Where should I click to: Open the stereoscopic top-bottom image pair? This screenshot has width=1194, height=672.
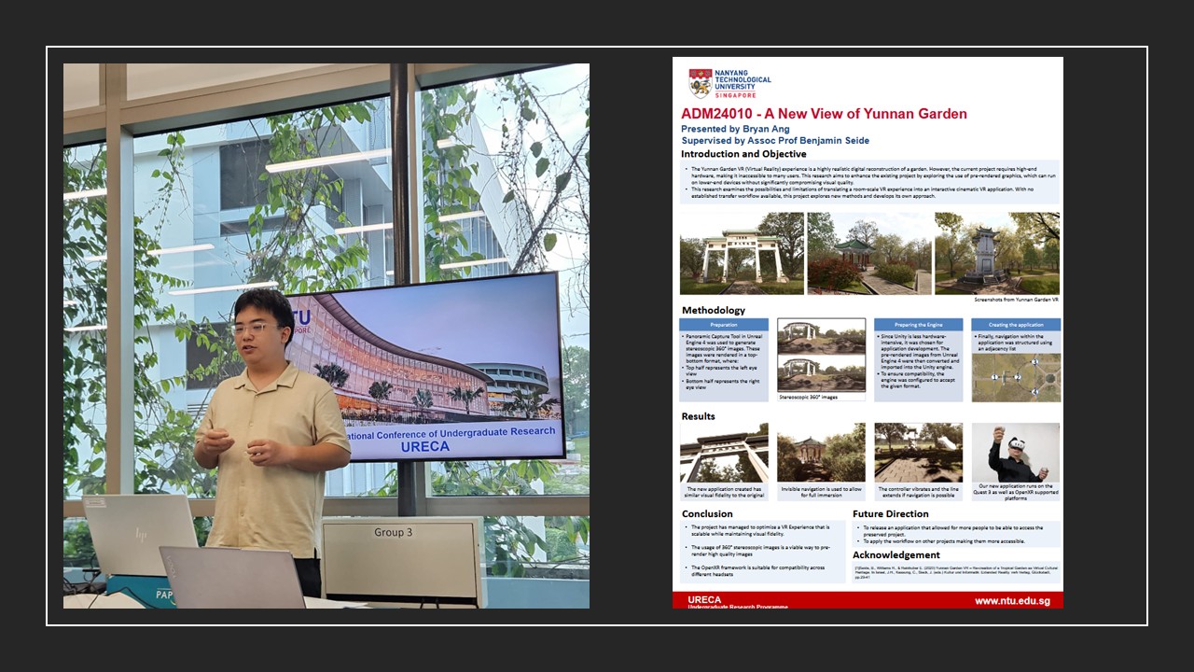click(821, 356)
